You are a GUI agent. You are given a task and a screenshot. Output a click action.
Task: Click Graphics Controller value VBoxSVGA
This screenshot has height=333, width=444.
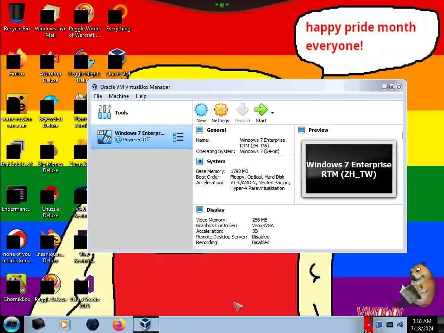pos(263,225)
